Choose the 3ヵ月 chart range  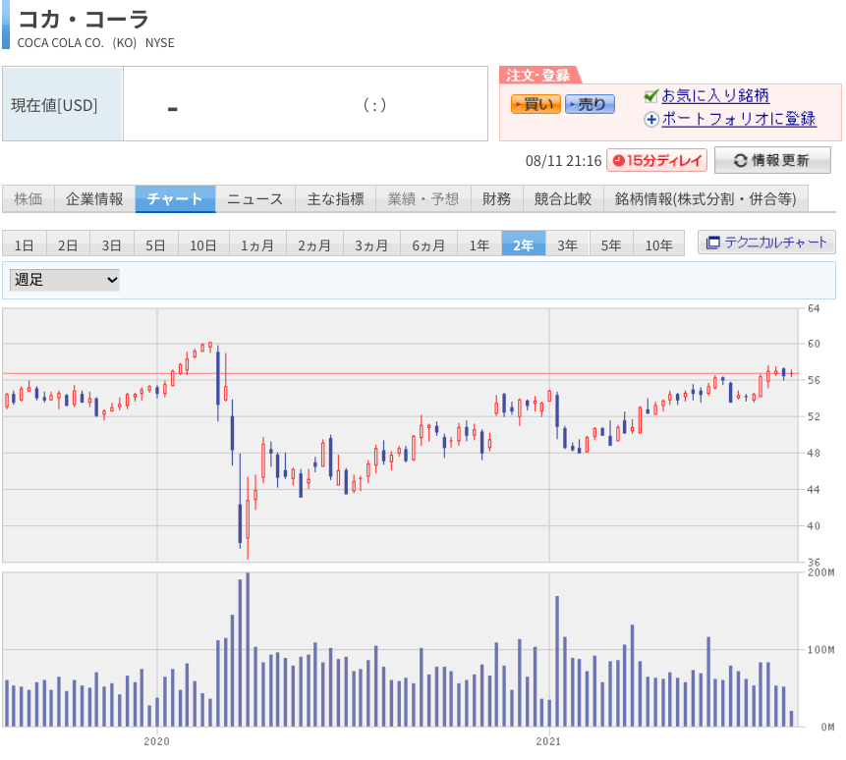click(371, 245)
